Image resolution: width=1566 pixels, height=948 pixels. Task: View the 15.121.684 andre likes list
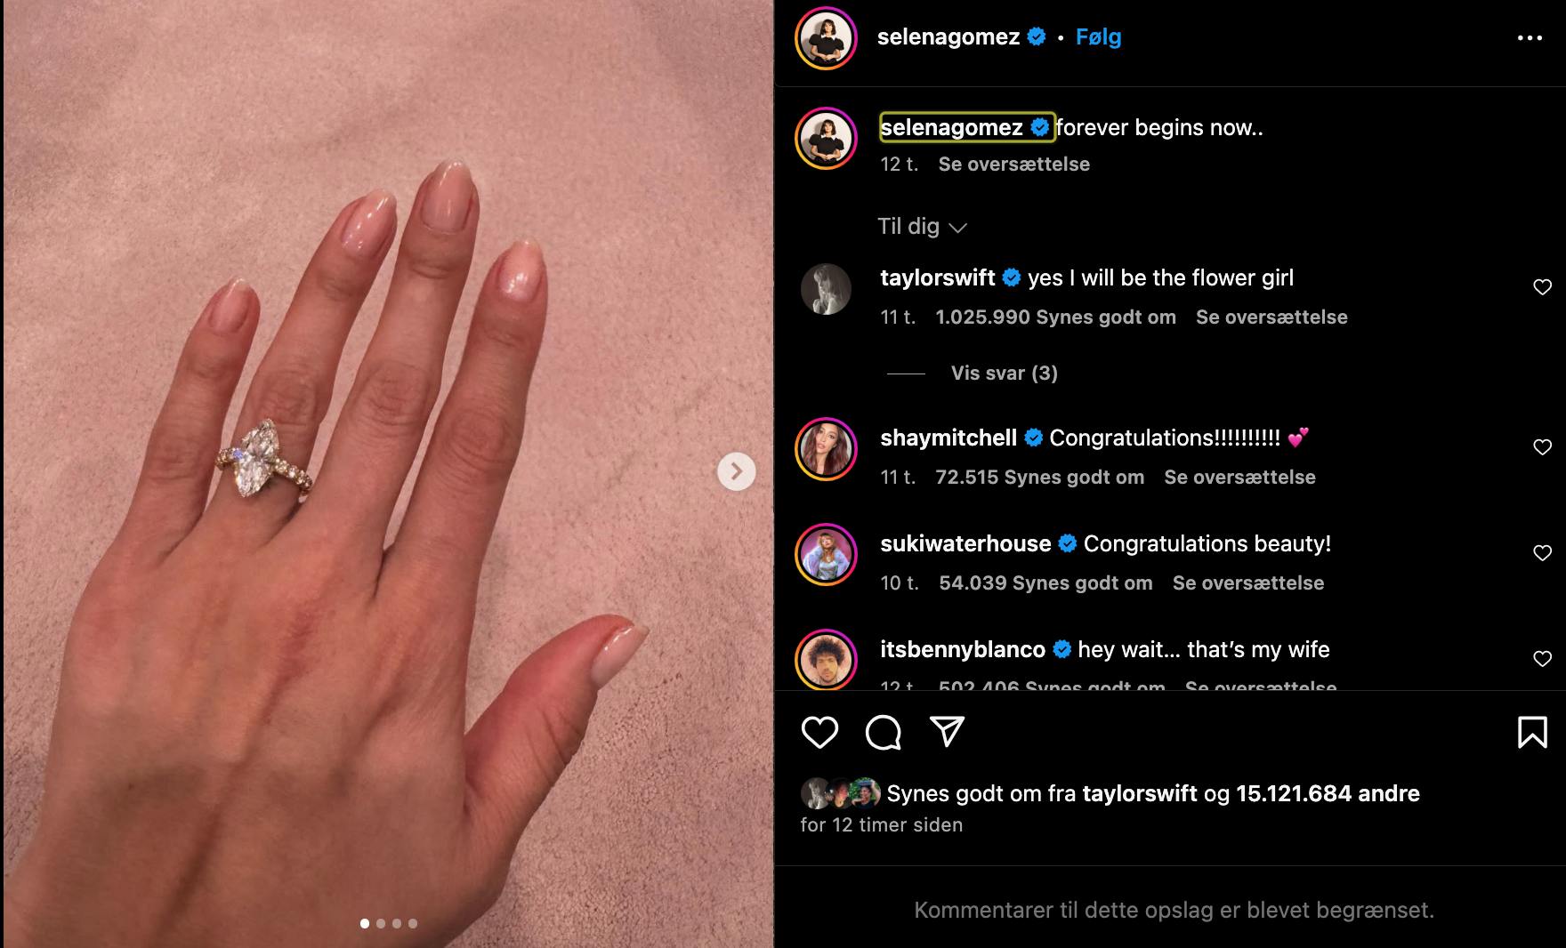(1328, 793)
